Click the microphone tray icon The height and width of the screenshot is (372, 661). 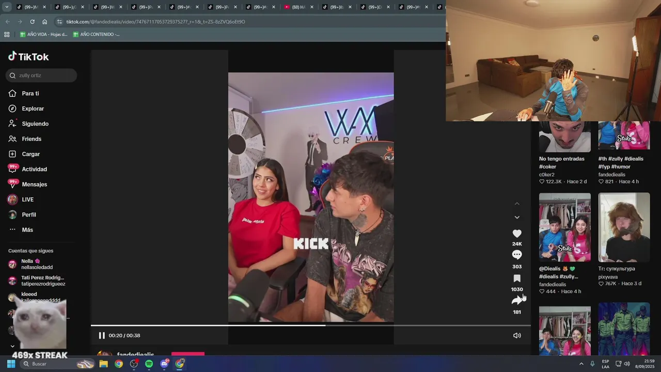pyautogui.click(x=592, y=364)
